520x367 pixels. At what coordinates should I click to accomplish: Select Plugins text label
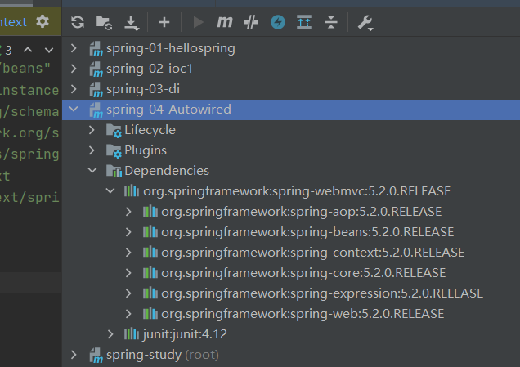click(x=146, y=150)
